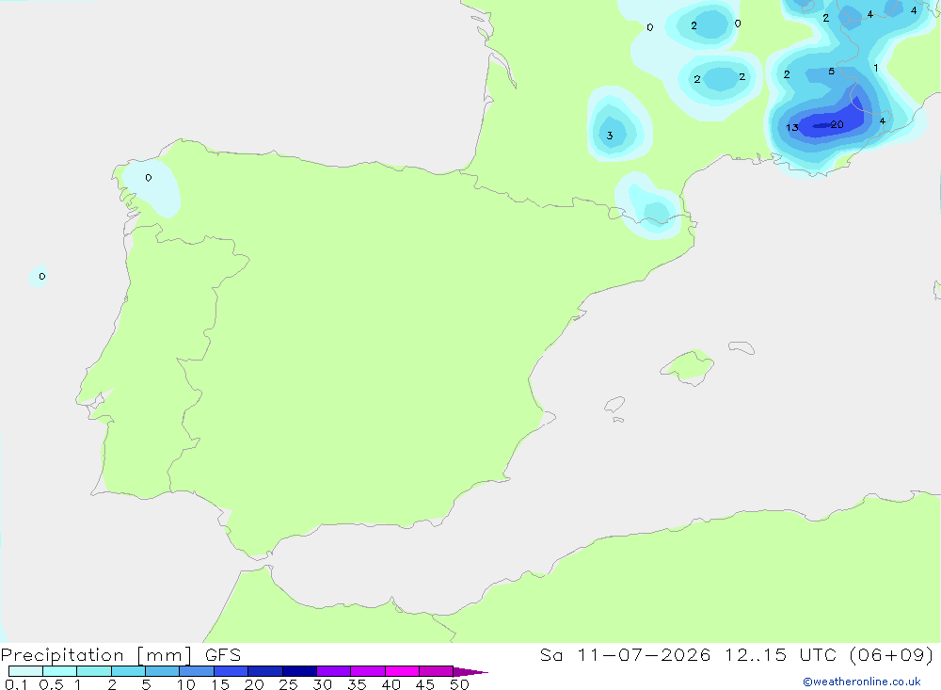Click legend label '45'
The height and width of the screenshot is (690, 941).
[425, 684]
